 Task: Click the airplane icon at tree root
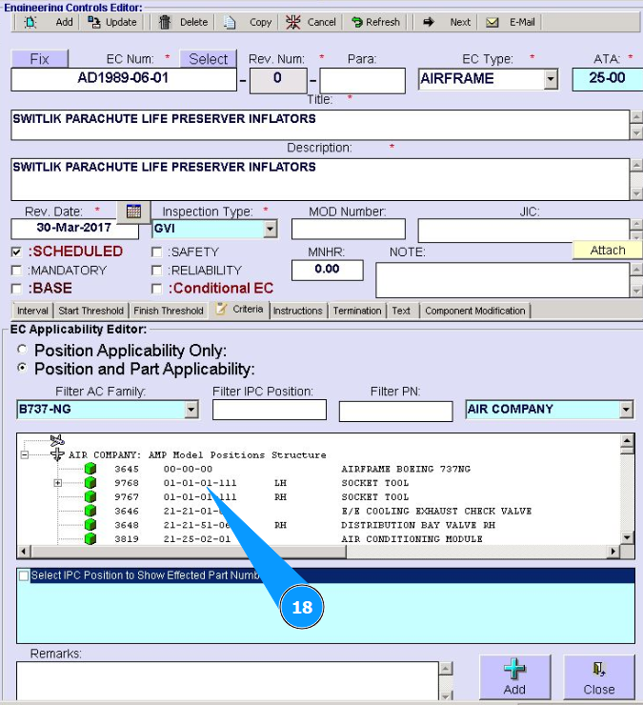(x=57, y=440)
